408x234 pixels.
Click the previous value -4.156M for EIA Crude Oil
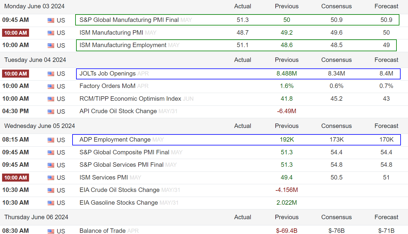(287, 190)
